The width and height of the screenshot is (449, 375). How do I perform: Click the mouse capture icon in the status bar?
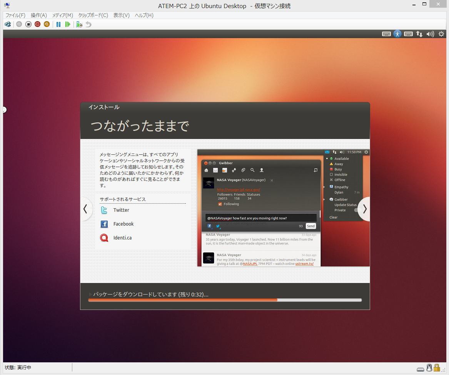[429, 368]
